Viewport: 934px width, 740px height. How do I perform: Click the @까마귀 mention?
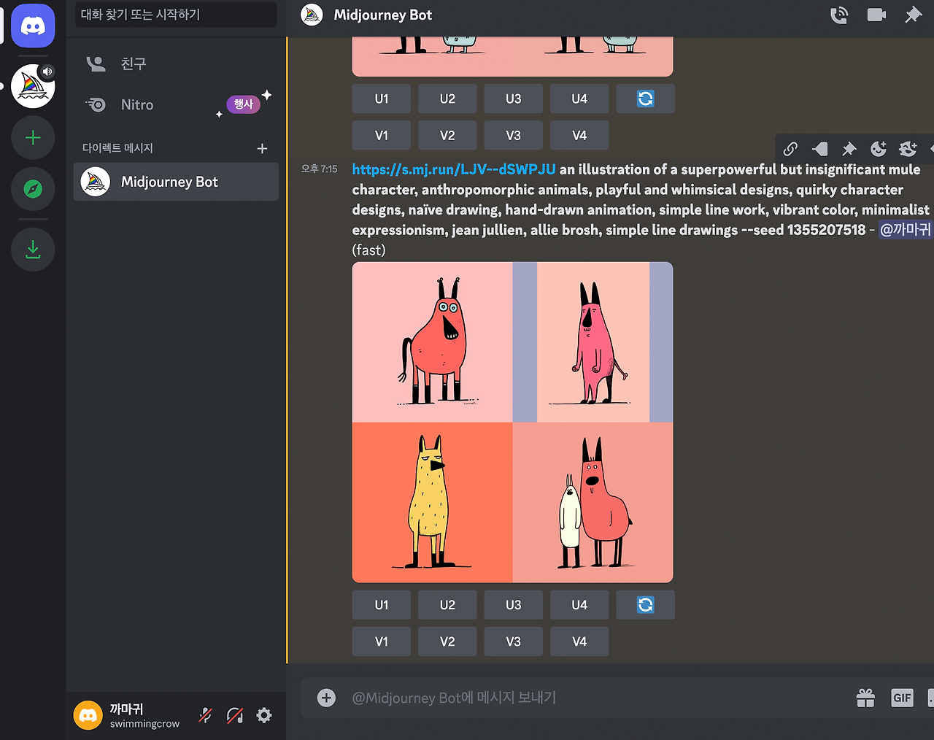(905, 230)
